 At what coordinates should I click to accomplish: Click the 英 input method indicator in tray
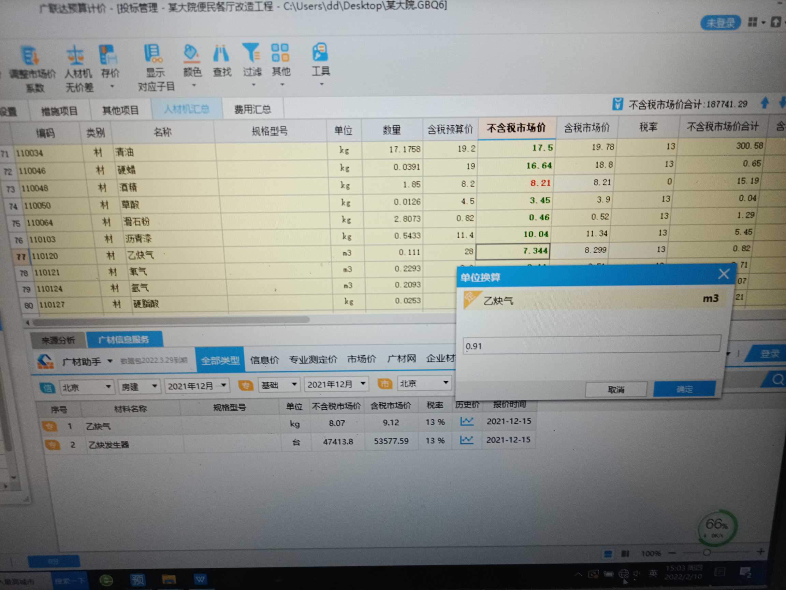653,573
